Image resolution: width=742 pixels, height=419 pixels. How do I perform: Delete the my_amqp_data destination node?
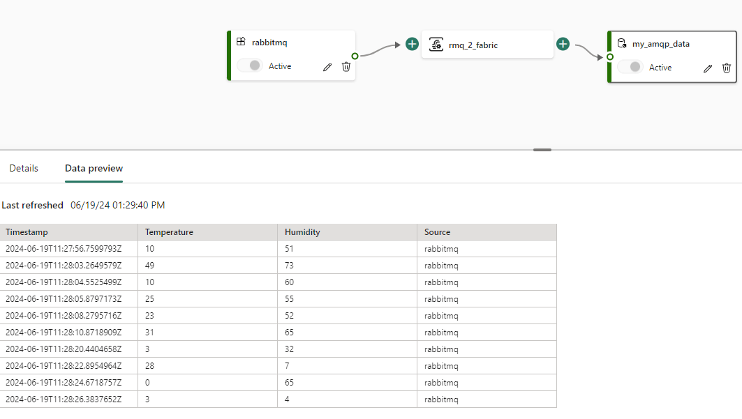pyautogui.click(x=727, y=68)
